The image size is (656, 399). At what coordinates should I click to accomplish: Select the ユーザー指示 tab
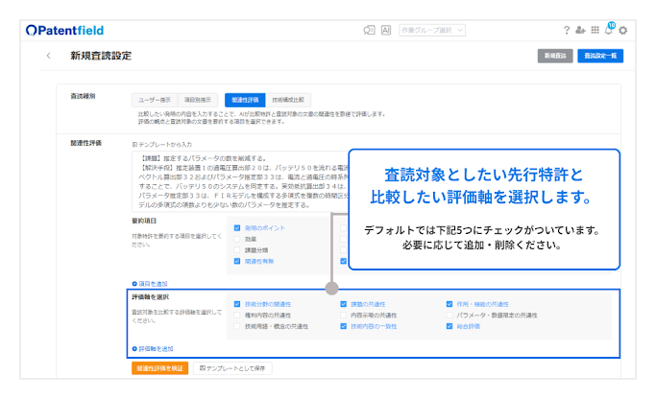(x=152, y=99)
